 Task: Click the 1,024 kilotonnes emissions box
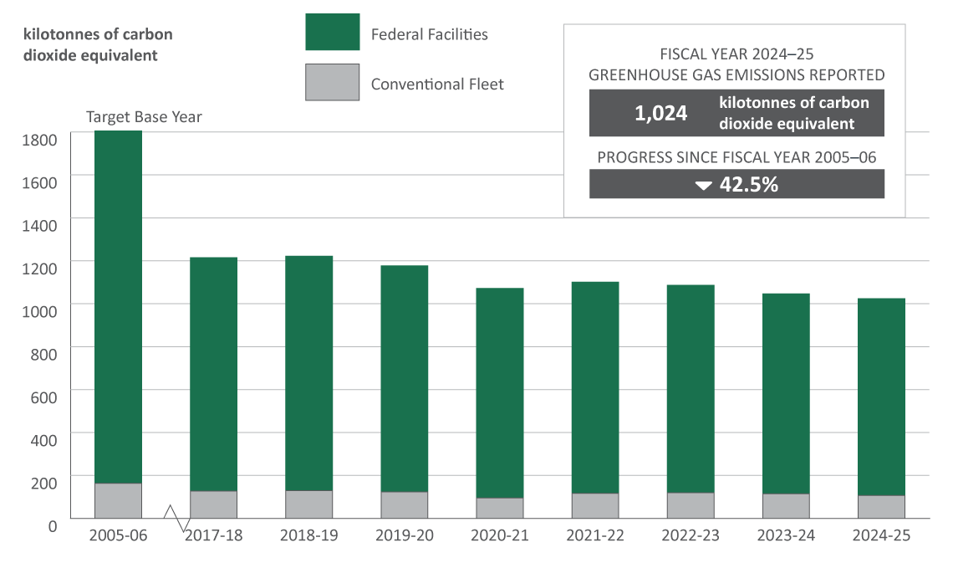(736, 113)
